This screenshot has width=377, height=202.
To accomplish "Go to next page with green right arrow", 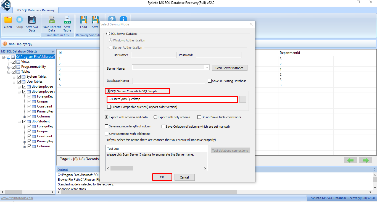I will pos(366,160).
